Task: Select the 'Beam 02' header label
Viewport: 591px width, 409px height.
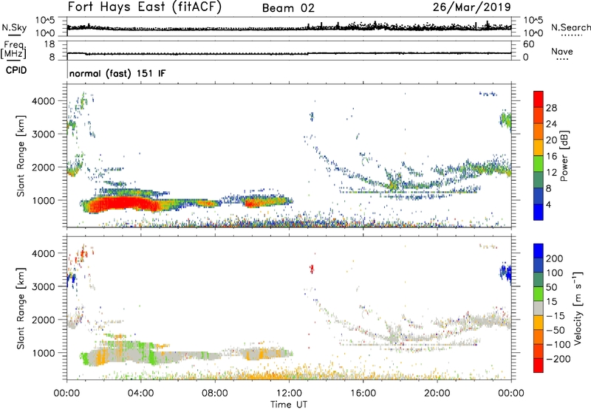Action: (288, 8)
